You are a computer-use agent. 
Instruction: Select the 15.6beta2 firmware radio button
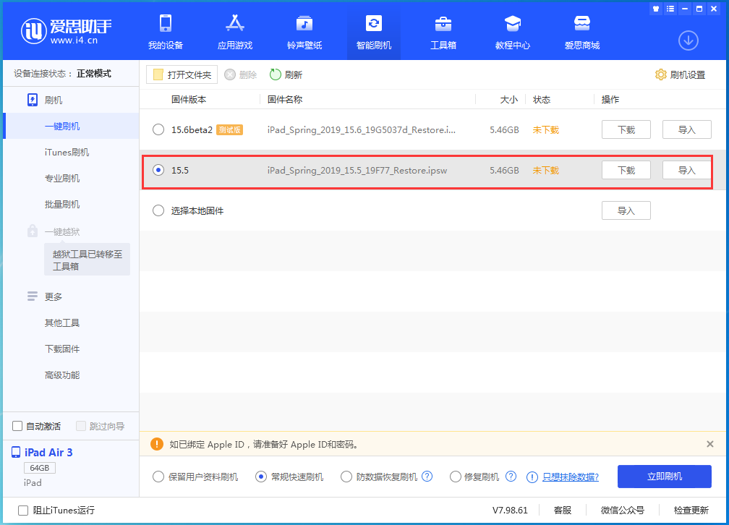pyautogui.click(x=158, y=129)
